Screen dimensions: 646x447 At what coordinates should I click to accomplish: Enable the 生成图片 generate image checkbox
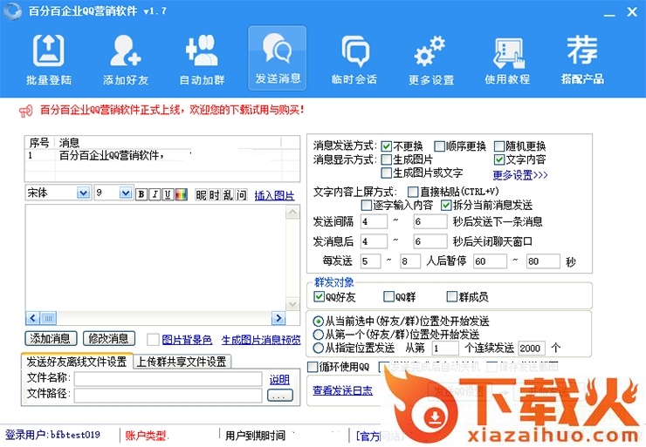pos(387,160)
